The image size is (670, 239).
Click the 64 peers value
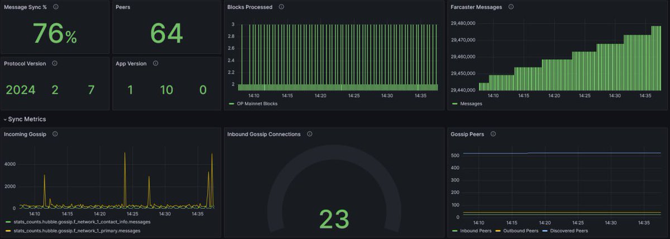pos(166,34)
